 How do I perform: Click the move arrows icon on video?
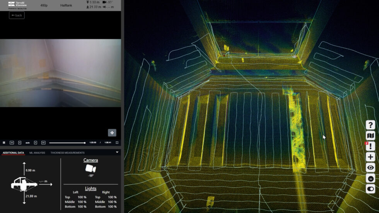tap(112, 133)
